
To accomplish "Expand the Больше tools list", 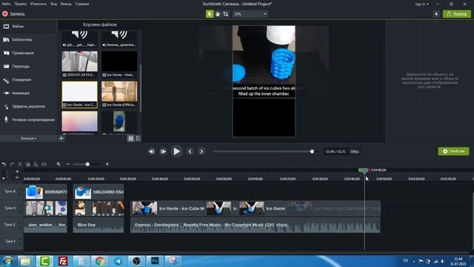I will pyautogui.click(x=29, y=139).
